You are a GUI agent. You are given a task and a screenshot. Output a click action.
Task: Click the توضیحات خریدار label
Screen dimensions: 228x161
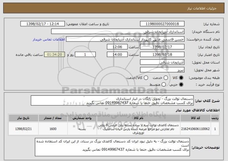point(205,147)
